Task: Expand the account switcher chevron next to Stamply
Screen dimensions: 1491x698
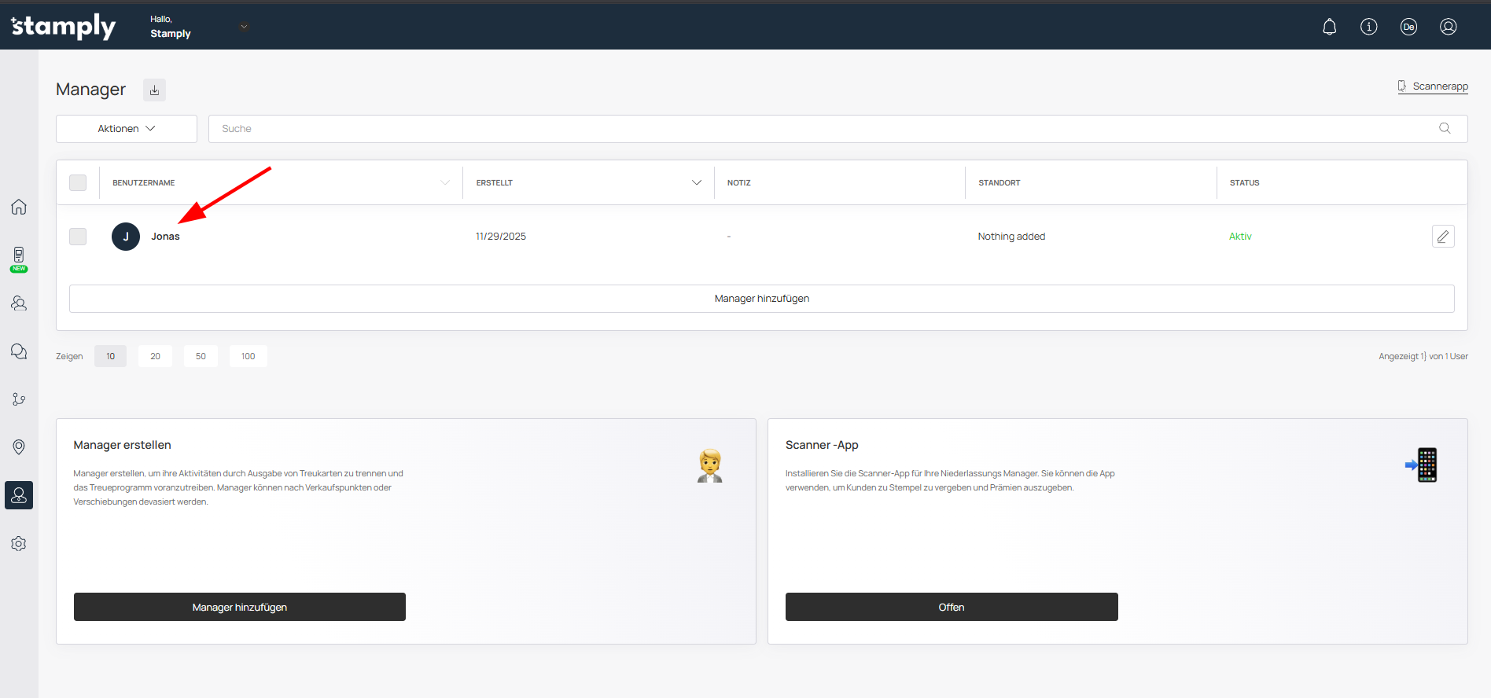Action: (x=244, y=27)
